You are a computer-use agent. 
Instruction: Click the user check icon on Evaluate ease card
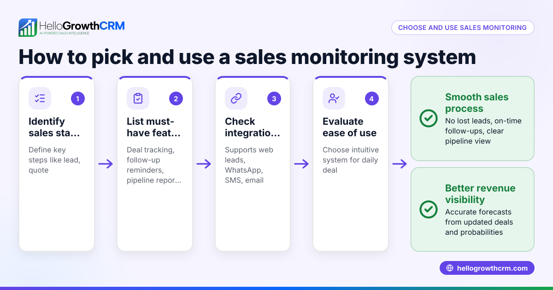click(x=334, y=99)
